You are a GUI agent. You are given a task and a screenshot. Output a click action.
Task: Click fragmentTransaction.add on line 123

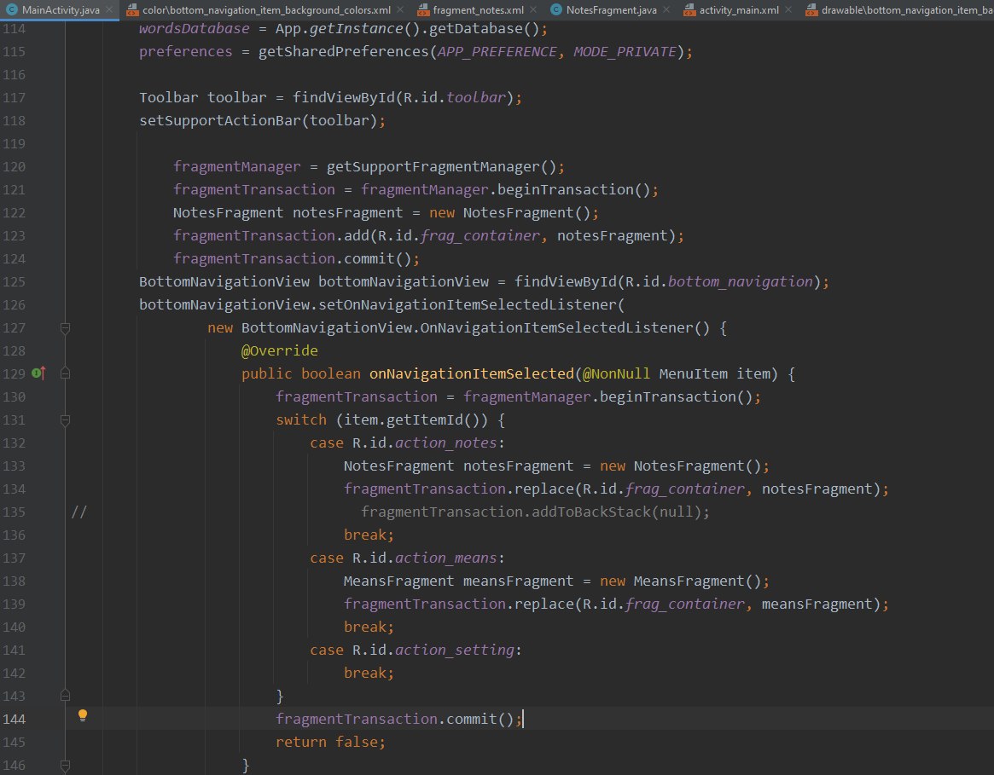(270, 235)
